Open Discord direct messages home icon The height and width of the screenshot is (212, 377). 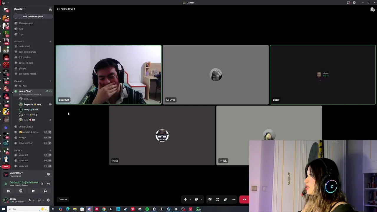6,9
